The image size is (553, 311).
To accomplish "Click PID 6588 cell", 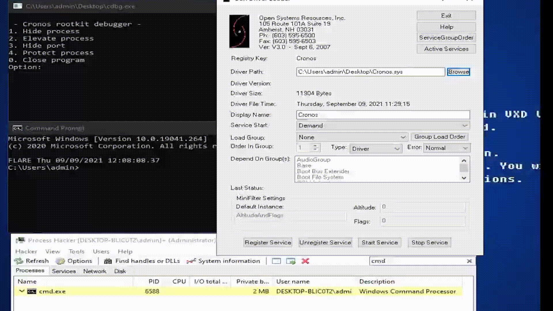I will click(x=152, y=291).
